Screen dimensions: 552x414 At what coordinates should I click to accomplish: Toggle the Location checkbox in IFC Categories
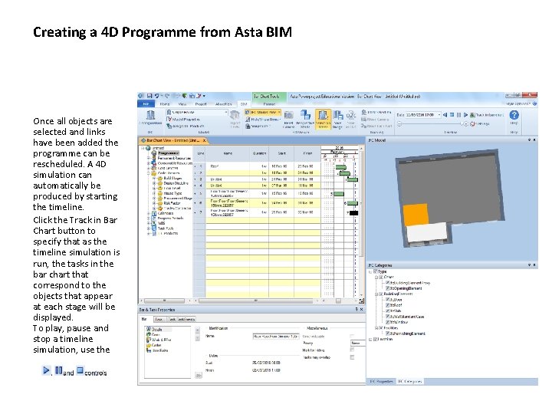coord(375,339)
